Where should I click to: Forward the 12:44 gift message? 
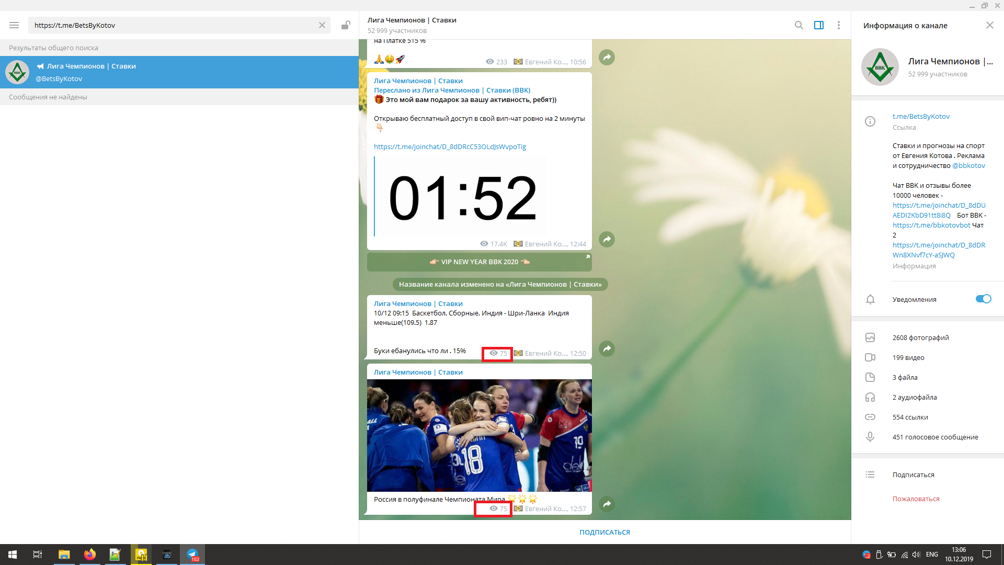[x=607, y=239]
